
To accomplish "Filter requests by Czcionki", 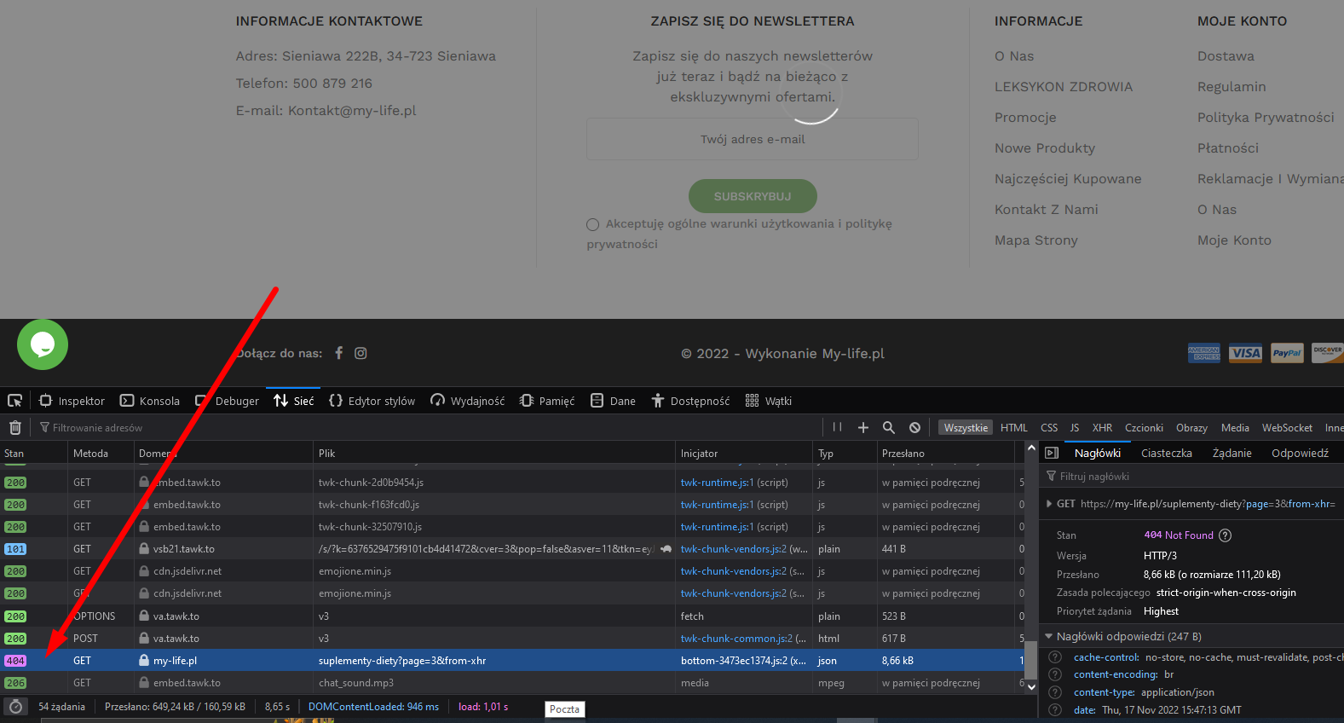I will tap(1144, 428).
